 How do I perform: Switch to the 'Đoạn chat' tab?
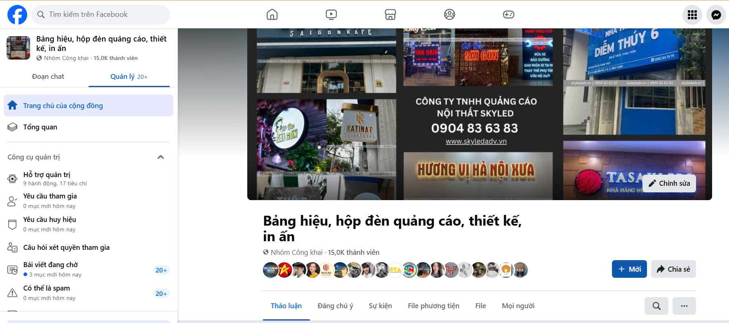[x=48, y=76]
